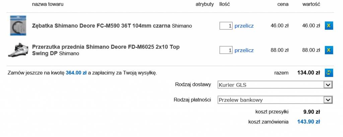The image size is (343, 137).
Task: Open the front derailleur product thumbnail
Action: [x=18, y=50]
